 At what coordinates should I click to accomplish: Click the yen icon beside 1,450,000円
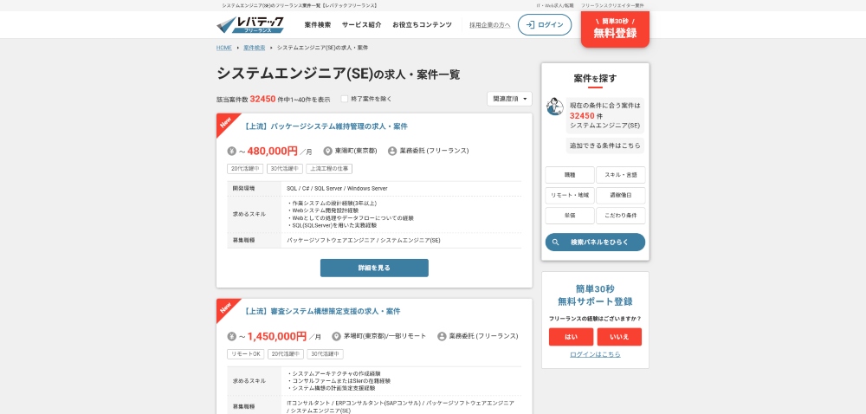(x=231, y=336)
